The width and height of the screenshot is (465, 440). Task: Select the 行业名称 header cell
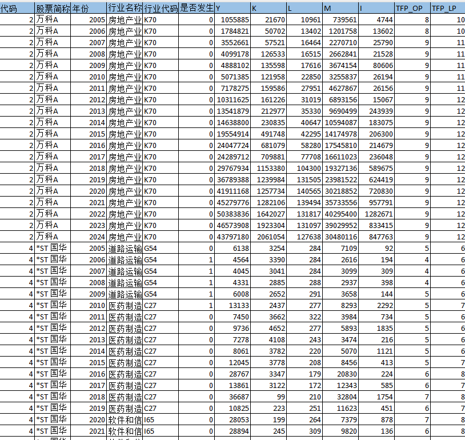point(124,8)
